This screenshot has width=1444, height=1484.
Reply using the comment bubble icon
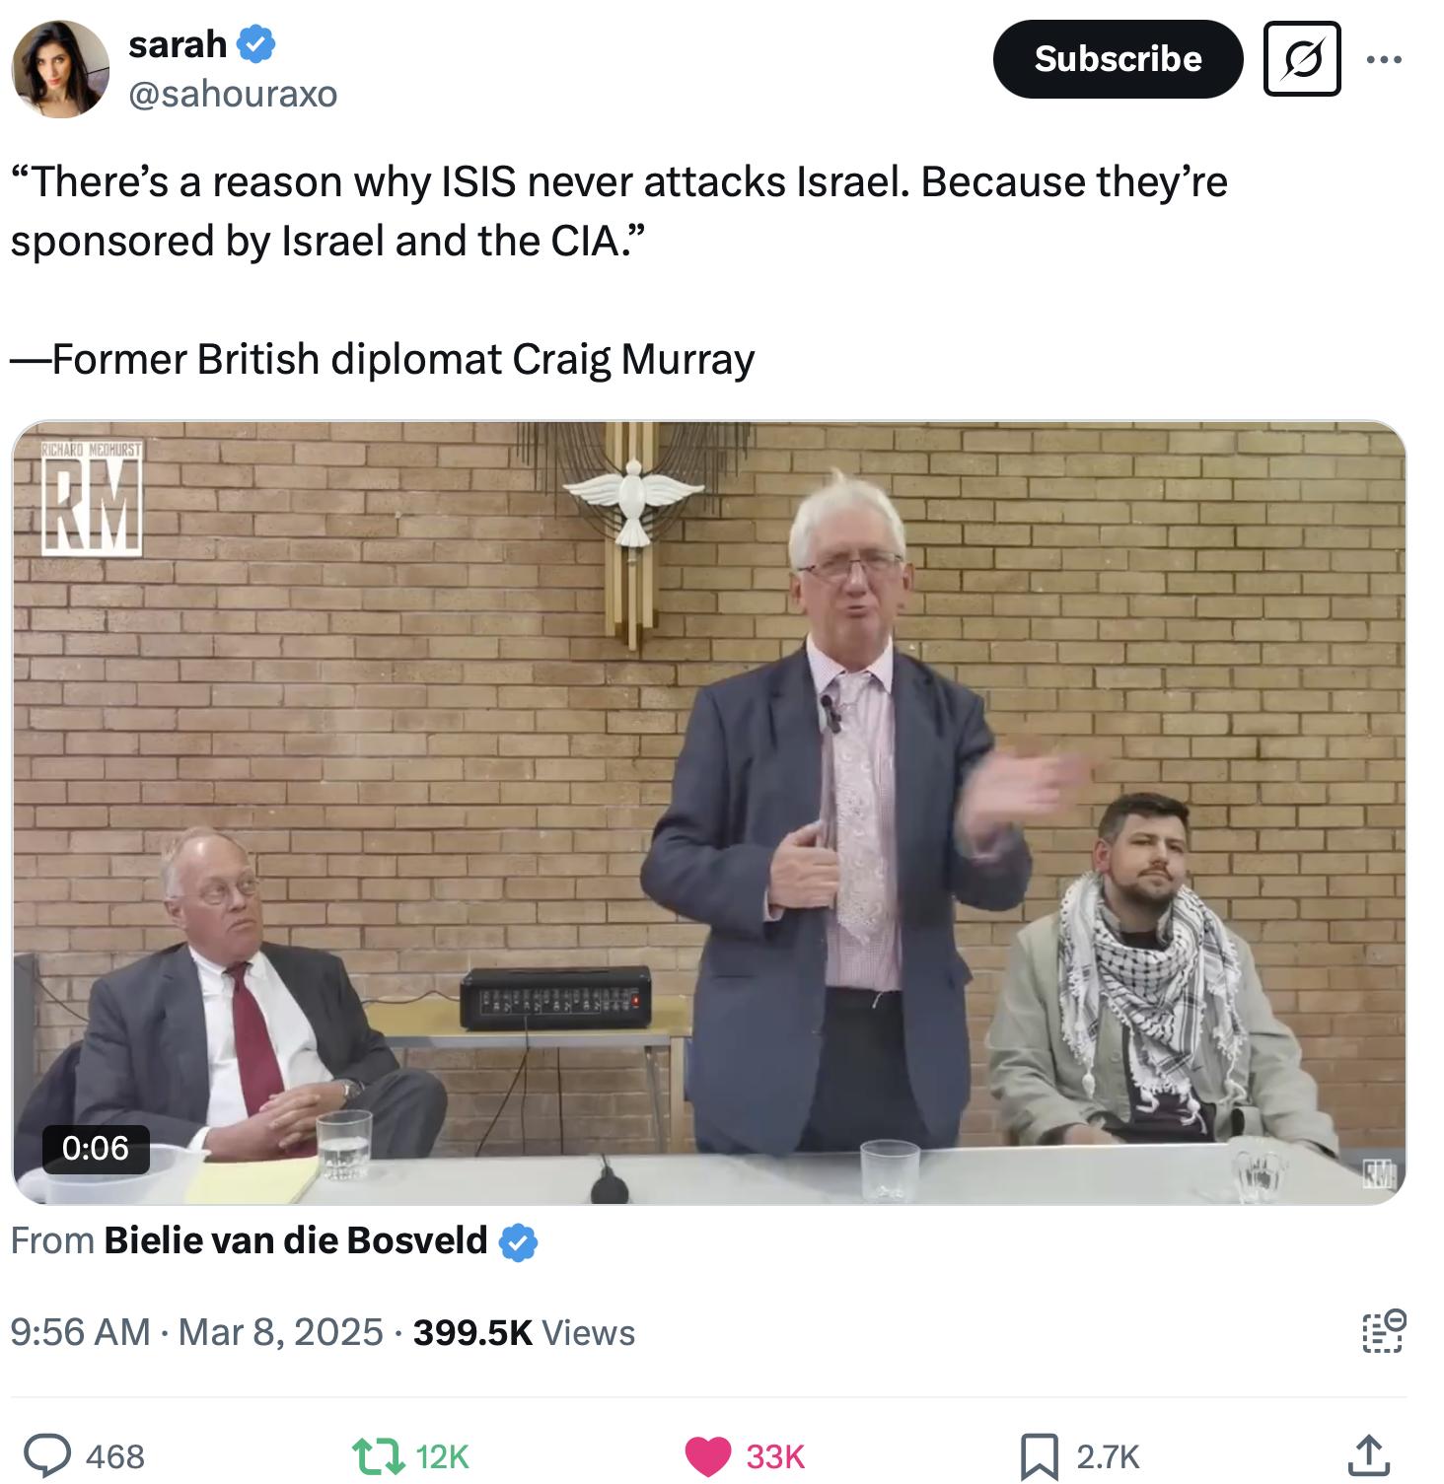pos(47,1455)
